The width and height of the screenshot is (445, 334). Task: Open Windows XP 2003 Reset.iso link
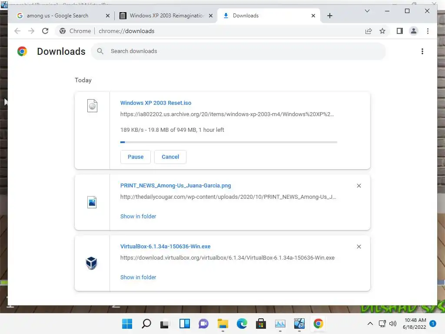156,103
